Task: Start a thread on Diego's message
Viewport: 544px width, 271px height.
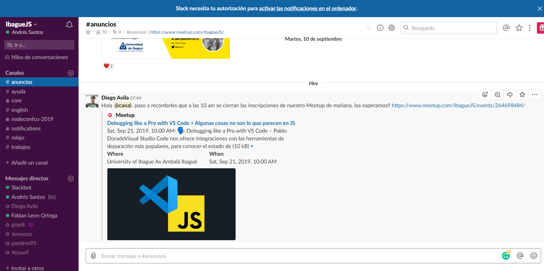Action: 497,94
